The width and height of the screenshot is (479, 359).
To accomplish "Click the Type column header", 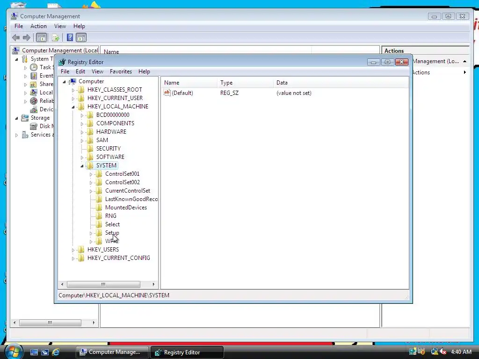I will tap(245, 82).
